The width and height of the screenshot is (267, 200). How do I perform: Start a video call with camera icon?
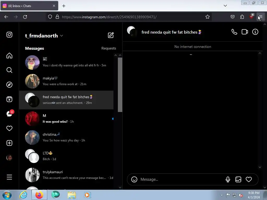click(245, 32)
